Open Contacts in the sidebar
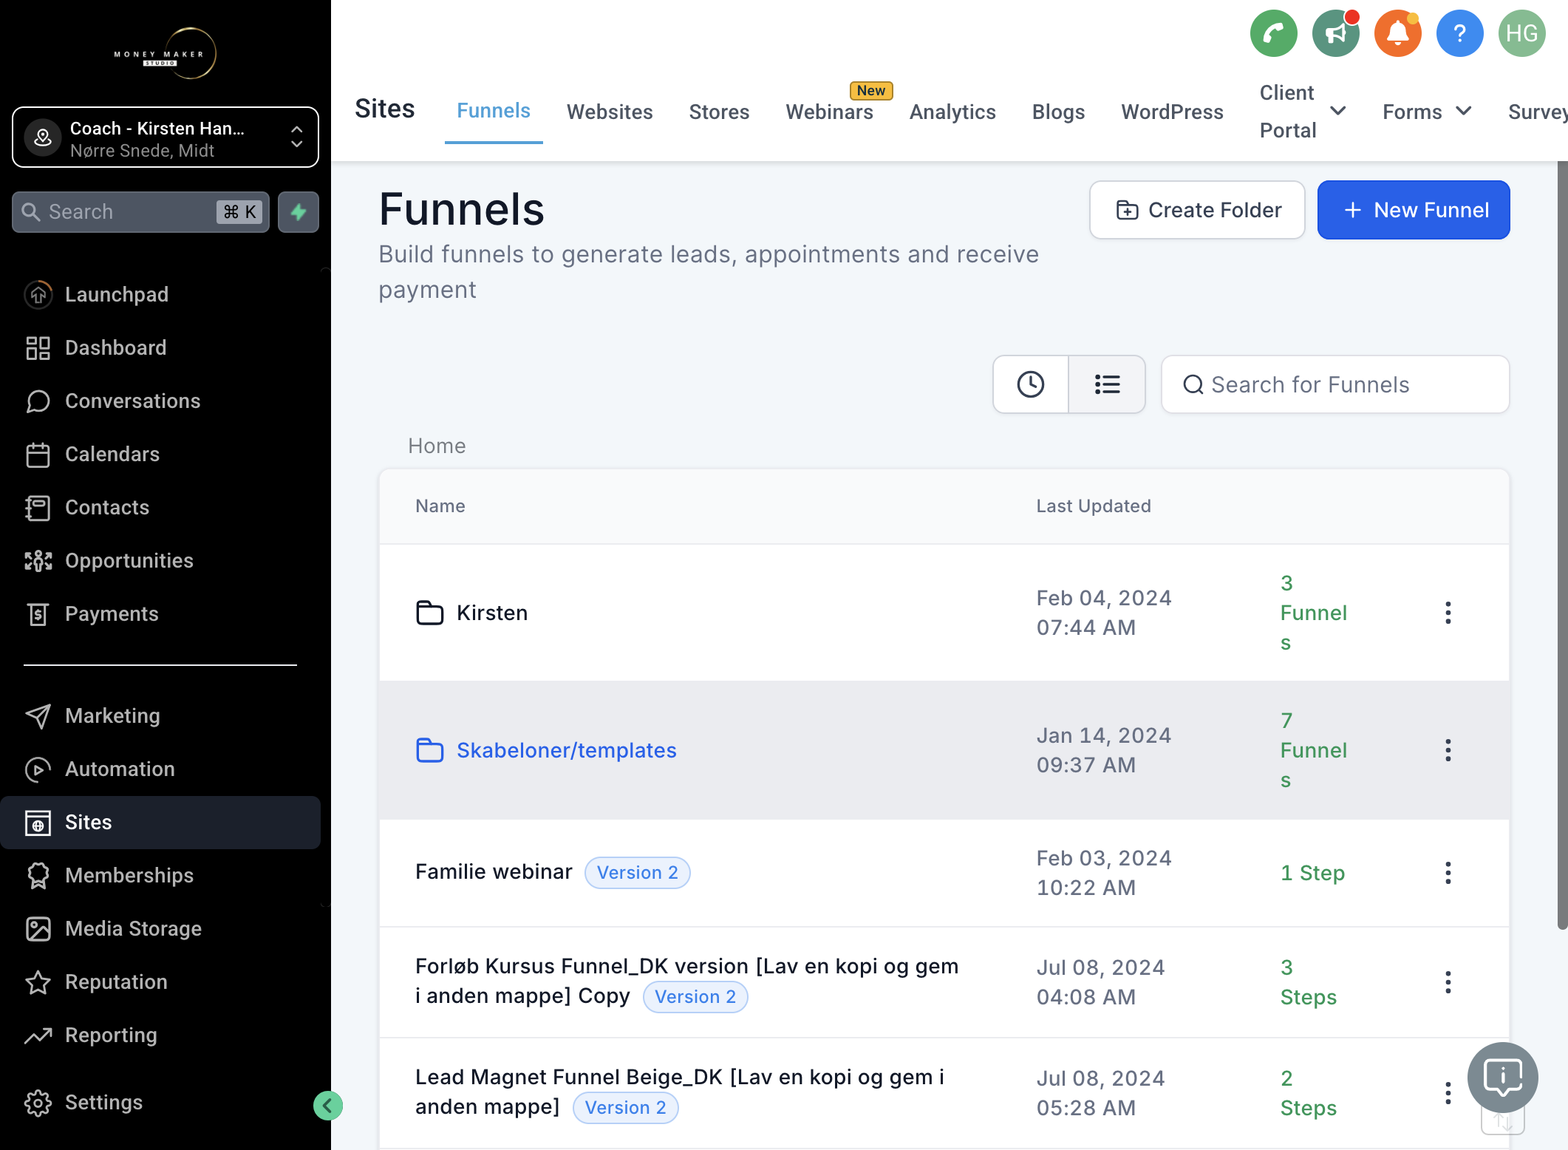 [160, 507]
